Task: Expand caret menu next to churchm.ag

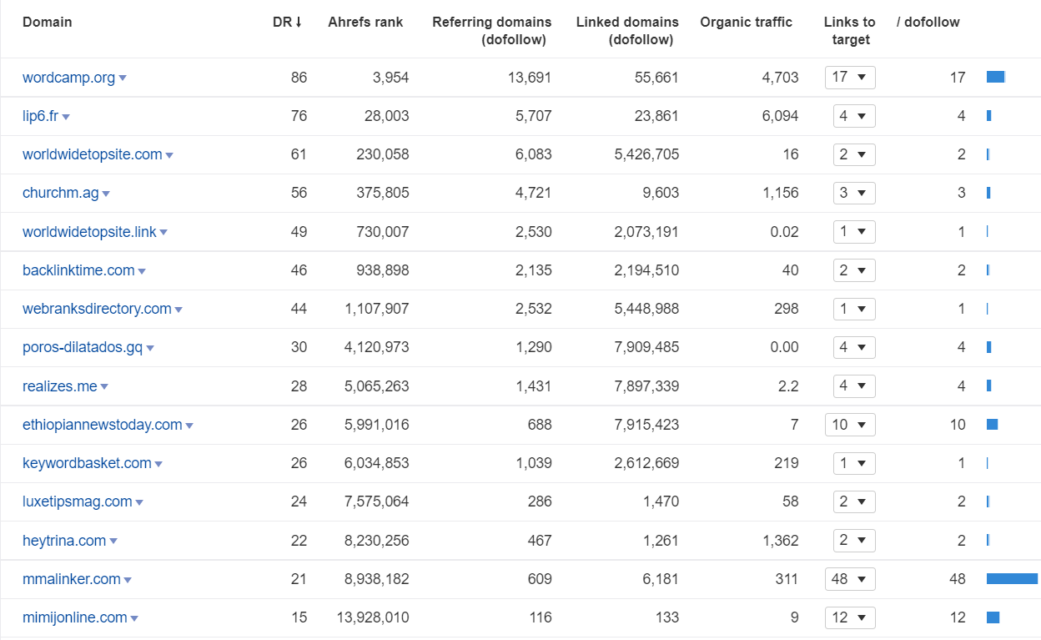Action: pos(106,194)
